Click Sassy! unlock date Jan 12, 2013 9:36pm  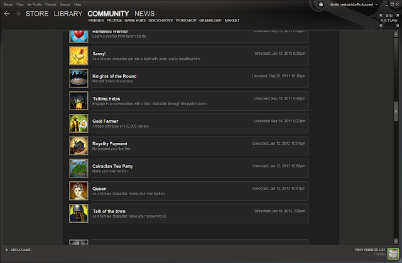coord(280,53)
